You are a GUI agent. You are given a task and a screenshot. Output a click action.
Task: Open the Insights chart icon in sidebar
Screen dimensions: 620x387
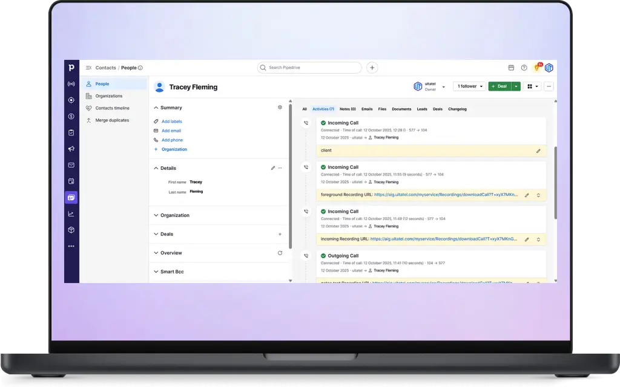(71, 213)
